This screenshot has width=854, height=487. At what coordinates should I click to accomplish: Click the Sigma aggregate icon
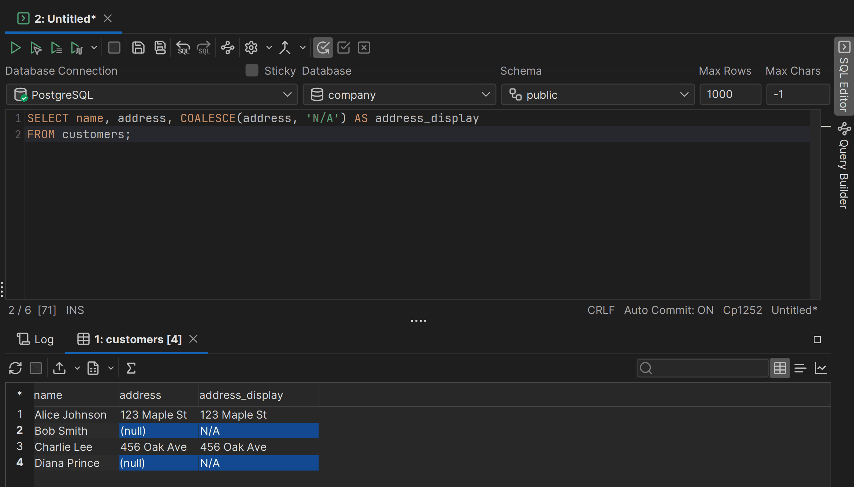pos(131,368)
